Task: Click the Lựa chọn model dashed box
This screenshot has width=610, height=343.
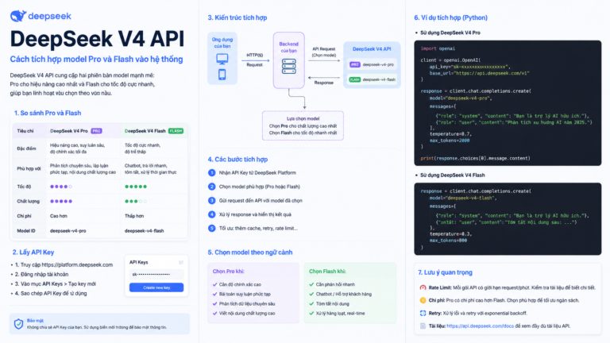Action: pyautogui.click(x=303, y=125)
